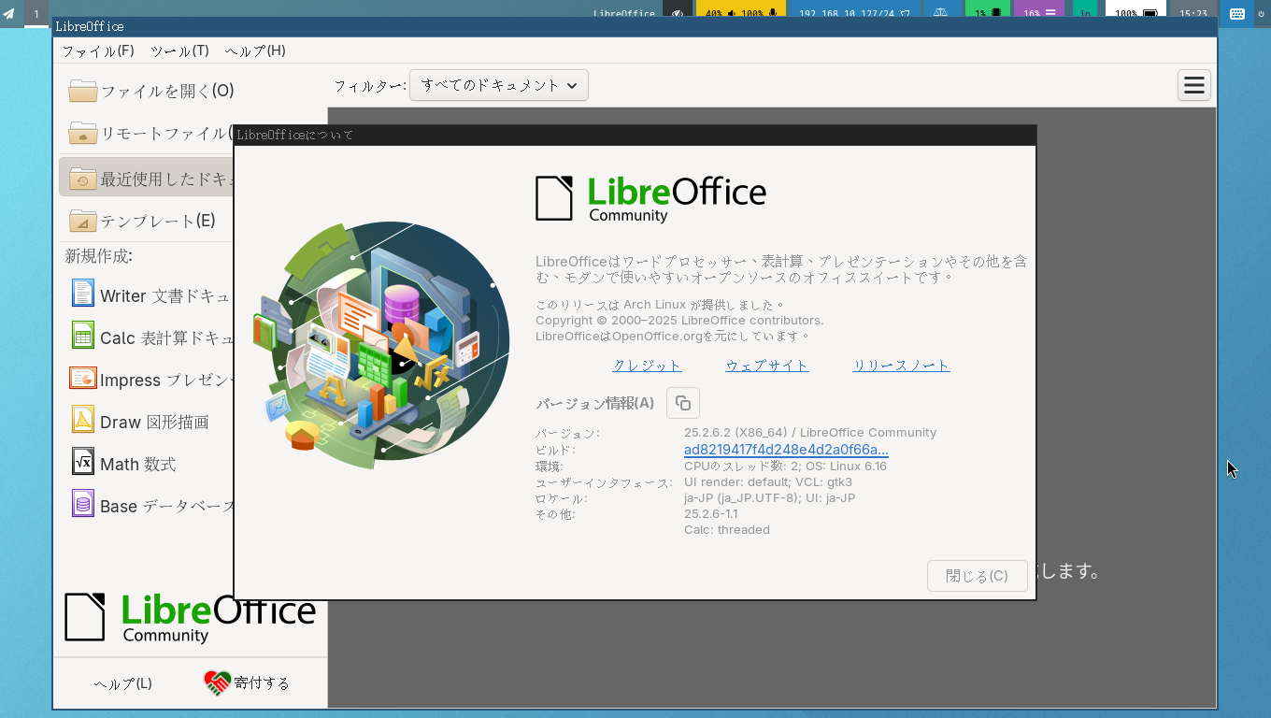Click the LibreOfficeについて dialog title bar
Screen dimensions: 1271x718
coord(635,135)
